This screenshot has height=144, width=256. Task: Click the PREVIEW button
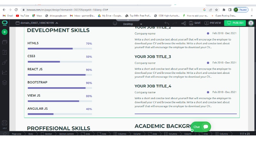(213, 23)
